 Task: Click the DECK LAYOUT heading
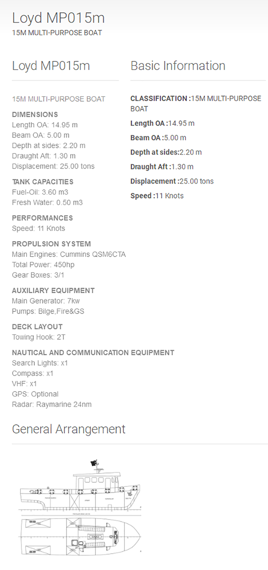[37, 327]
